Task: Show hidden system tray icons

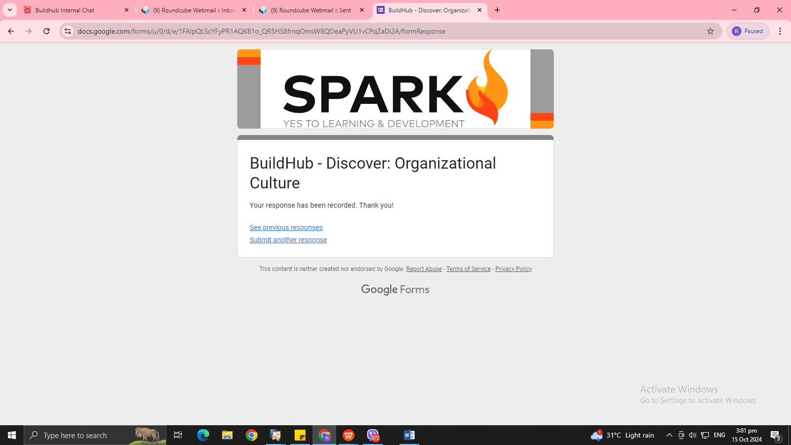Action: pyautogui.click(x=669, y=435)
